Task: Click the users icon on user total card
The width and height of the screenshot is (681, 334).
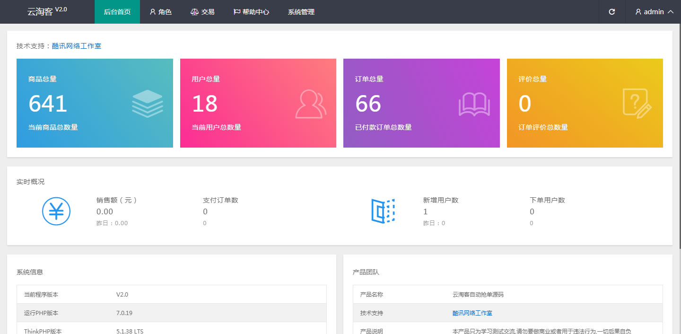Action: tap(311, 104)
